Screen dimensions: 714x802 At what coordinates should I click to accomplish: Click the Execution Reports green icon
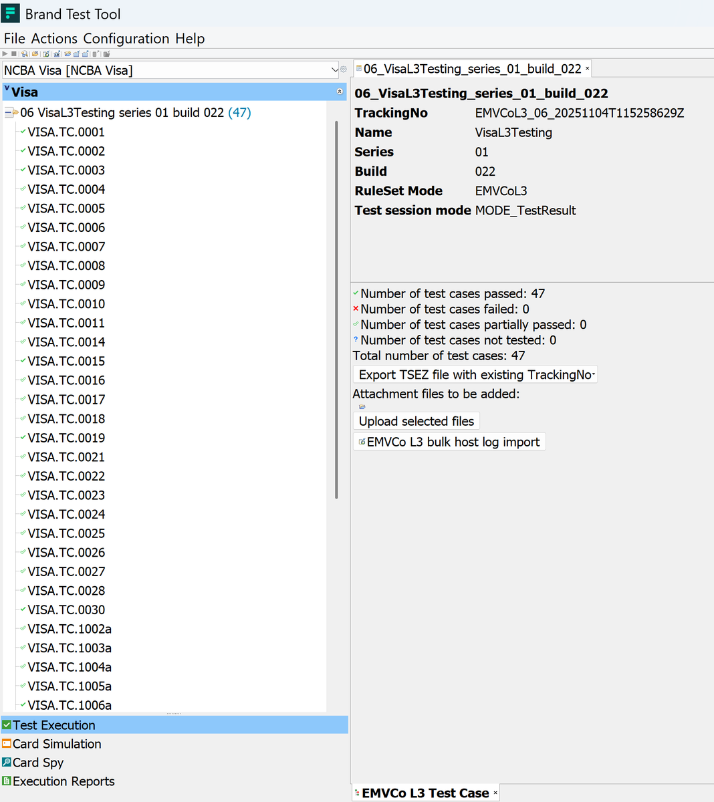pos(7,781)
